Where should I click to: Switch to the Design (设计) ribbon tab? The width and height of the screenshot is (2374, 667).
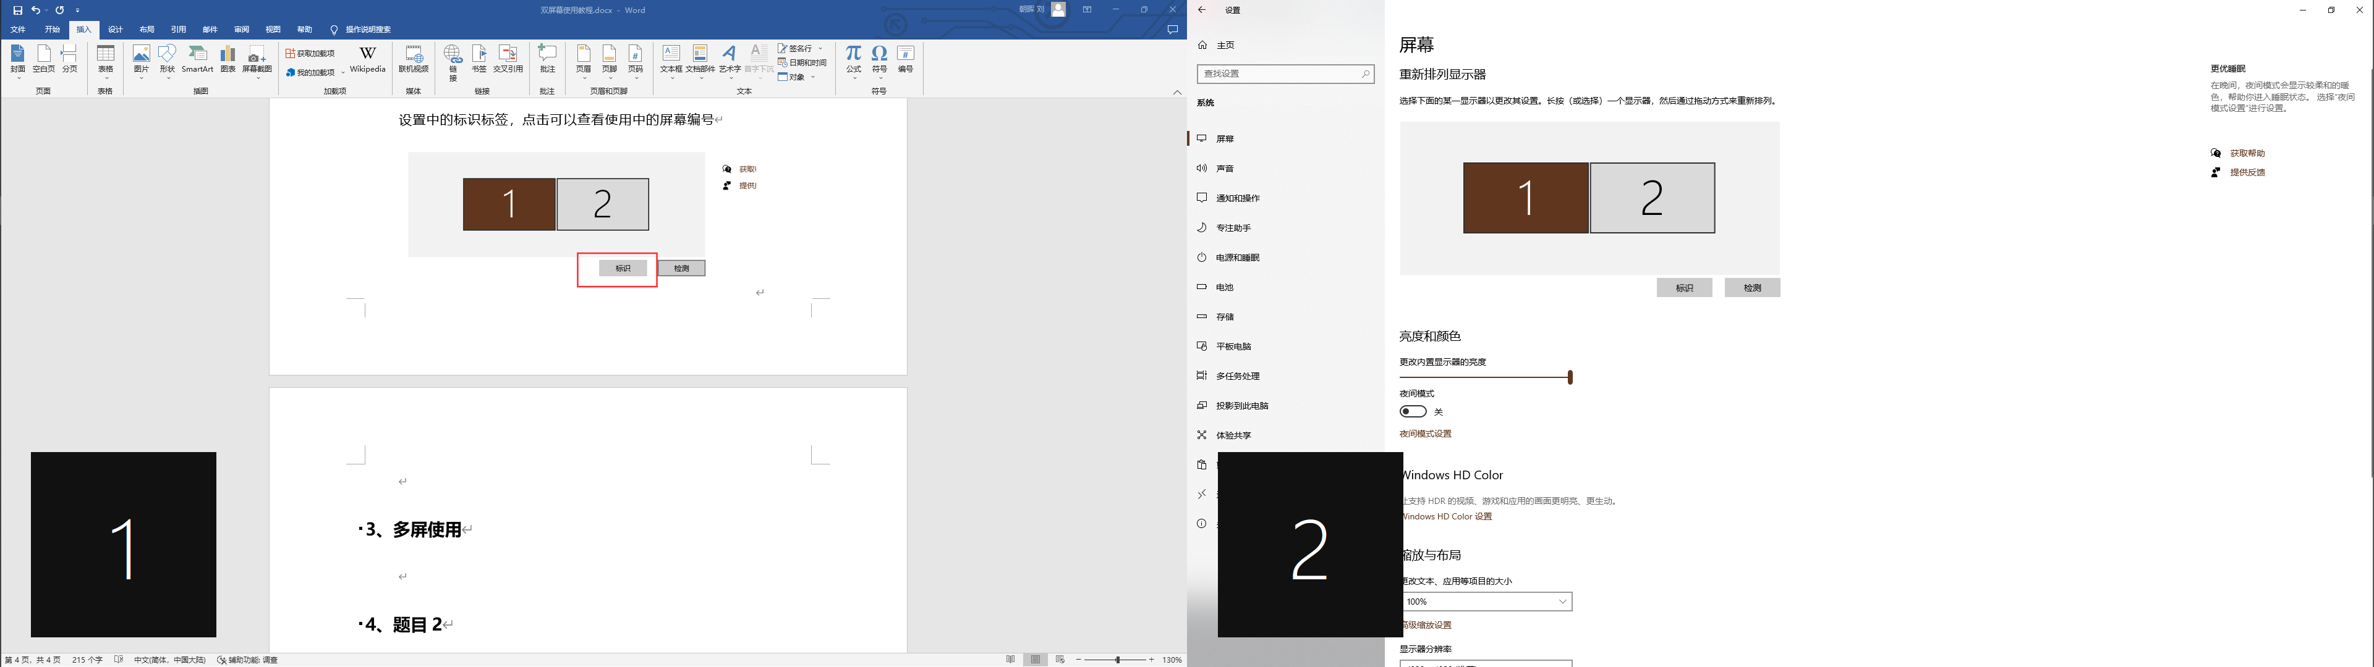pyautogui.click(x=115, y=30)
